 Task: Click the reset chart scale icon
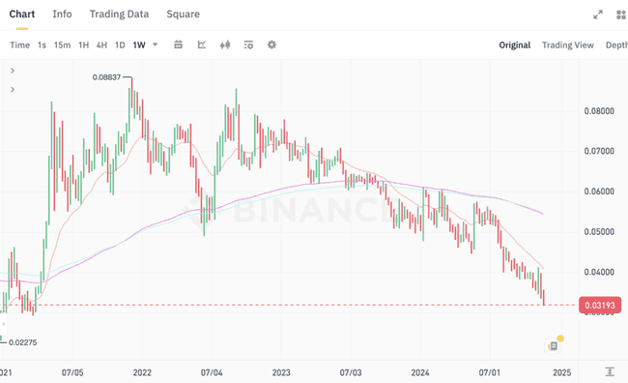(x=610, y=371)
